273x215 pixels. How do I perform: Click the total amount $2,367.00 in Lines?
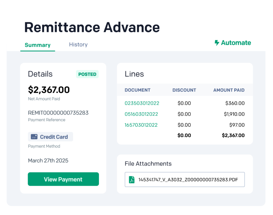click(234, 135)
